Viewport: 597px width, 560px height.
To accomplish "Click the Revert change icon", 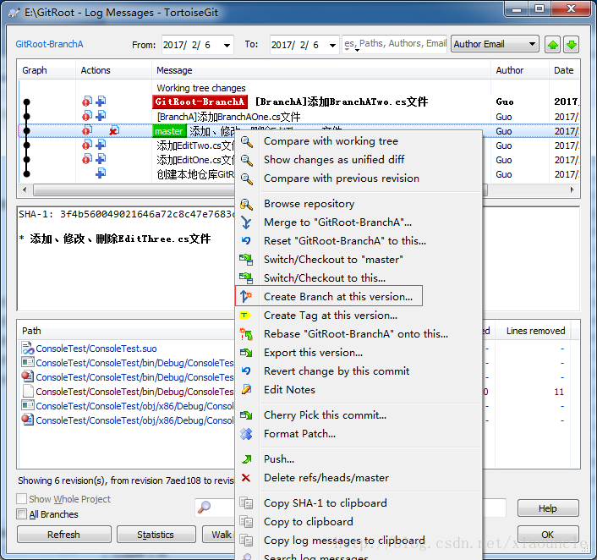I will [246, 371].
